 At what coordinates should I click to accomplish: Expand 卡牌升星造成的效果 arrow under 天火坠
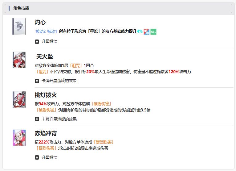click(x=37, y=81)
